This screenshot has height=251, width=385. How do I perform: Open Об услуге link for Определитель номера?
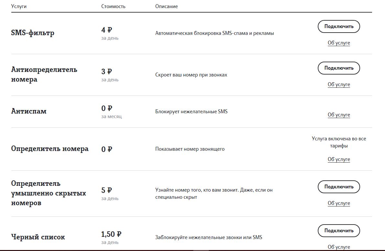[339, 159]
